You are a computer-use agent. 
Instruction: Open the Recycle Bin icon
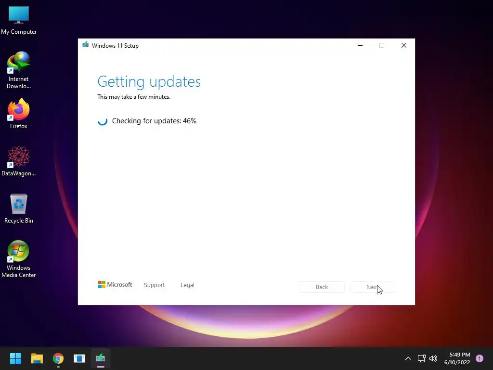(x=19, y=208)
